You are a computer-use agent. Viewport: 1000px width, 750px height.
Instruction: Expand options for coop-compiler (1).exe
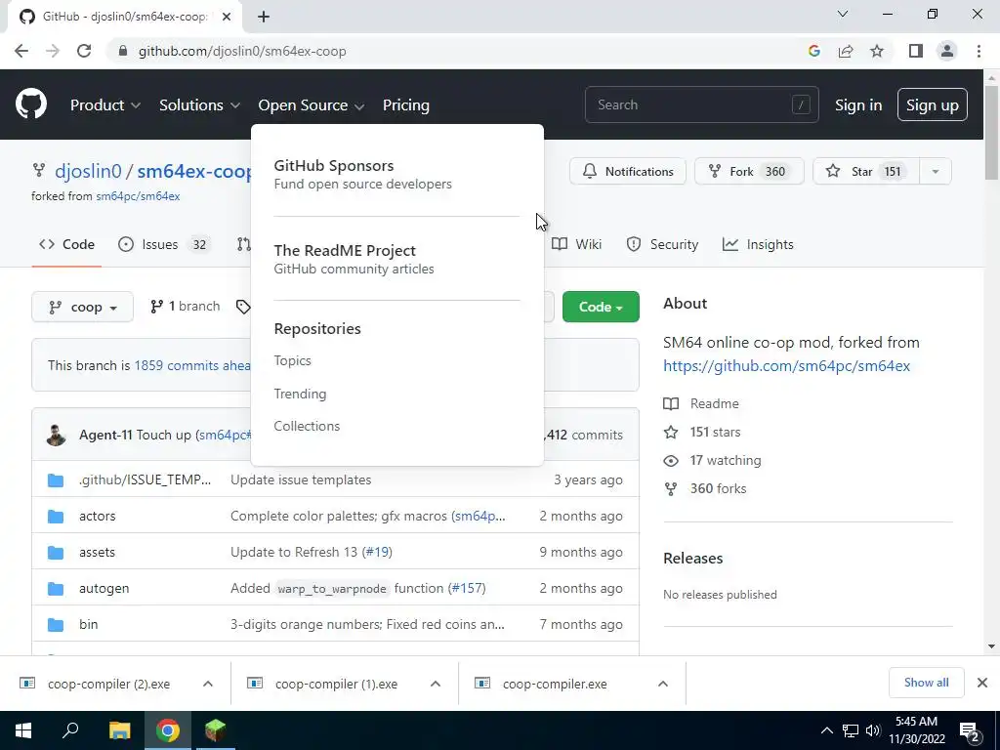(x=436, y=684)
